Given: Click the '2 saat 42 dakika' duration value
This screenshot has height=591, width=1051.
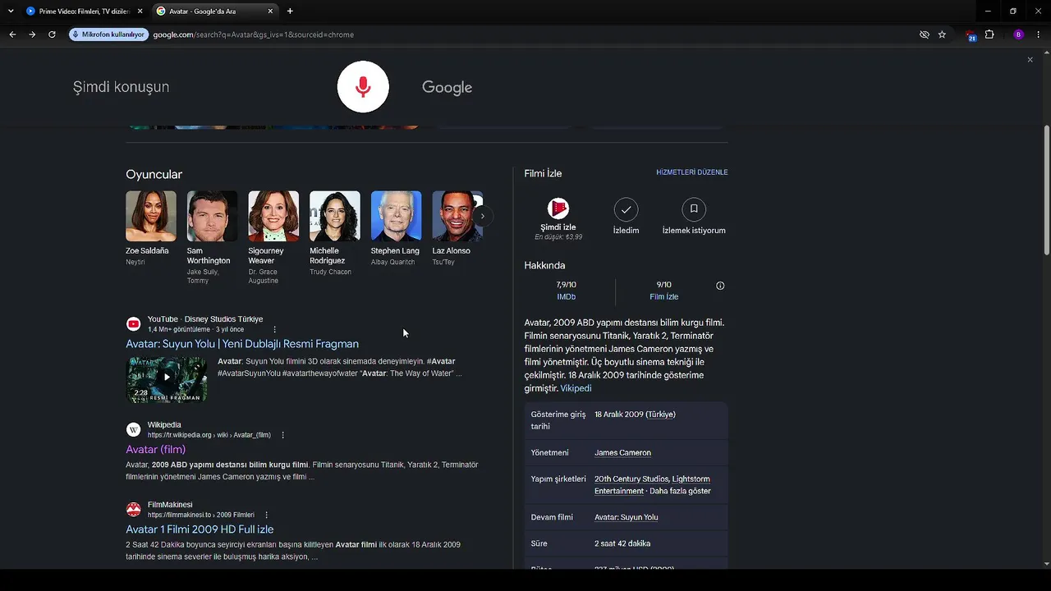Looking at the screenshot, I should click(622, 543).
